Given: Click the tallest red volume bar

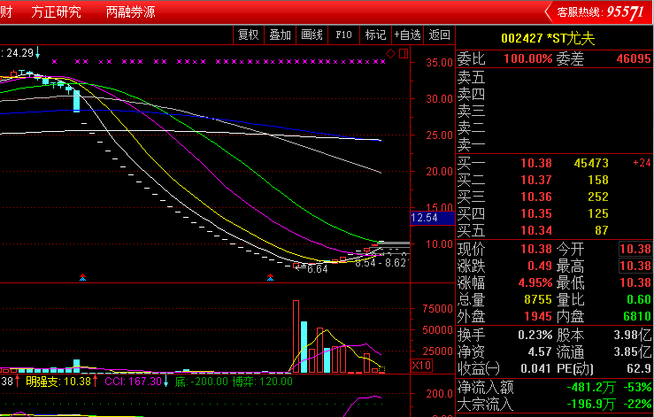Looking at the screenshot, I should 296,336.
